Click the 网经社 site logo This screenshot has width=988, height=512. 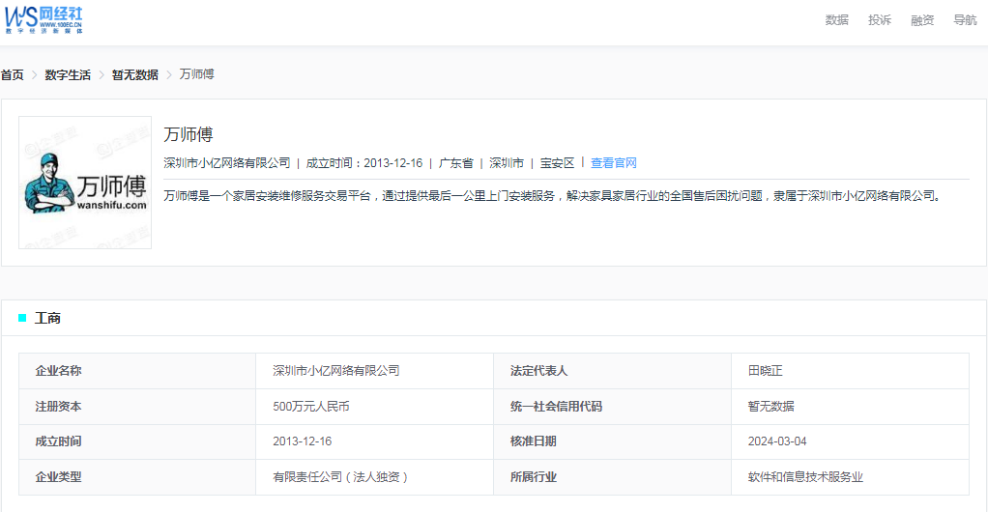[44, 18]
